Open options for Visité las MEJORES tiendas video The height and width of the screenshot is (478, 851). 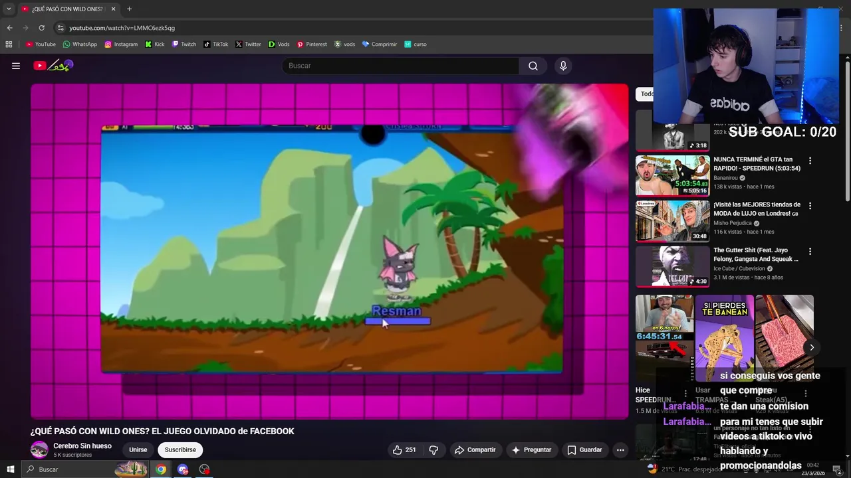pyautogui.click(x=810, y=206)
